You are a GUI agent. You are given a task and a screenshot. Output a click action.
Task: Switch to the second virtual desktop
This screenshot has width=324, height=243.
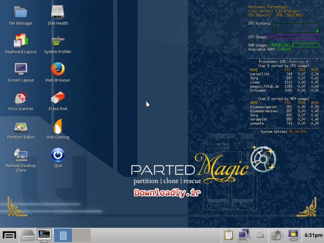click(81, 235)
